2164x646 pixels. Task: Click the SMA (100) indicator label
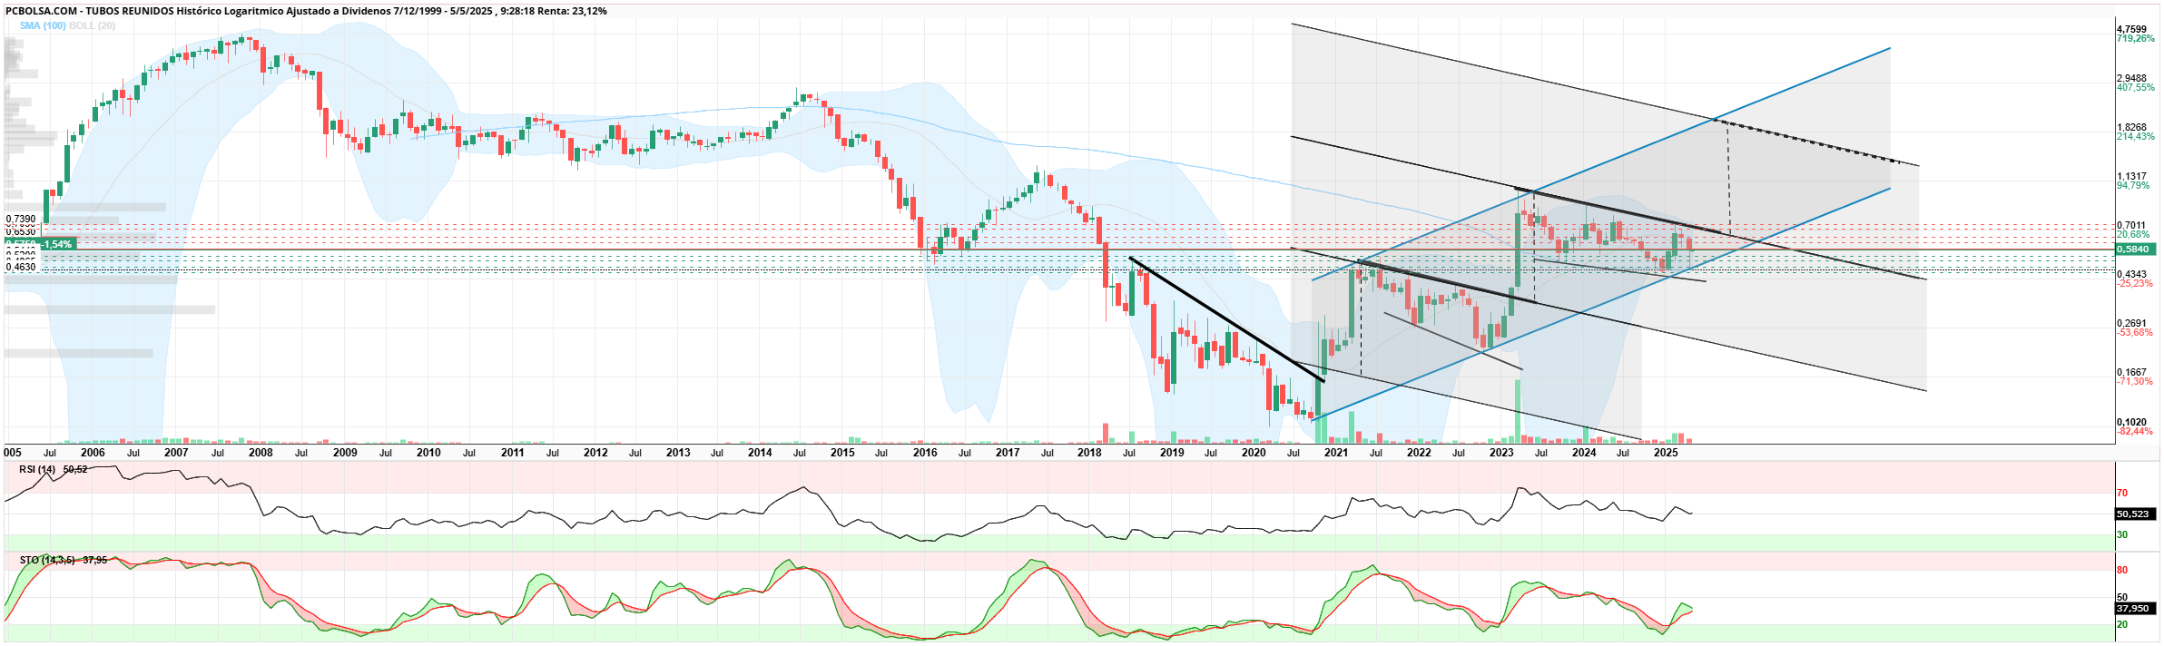[x=43, y=25]
